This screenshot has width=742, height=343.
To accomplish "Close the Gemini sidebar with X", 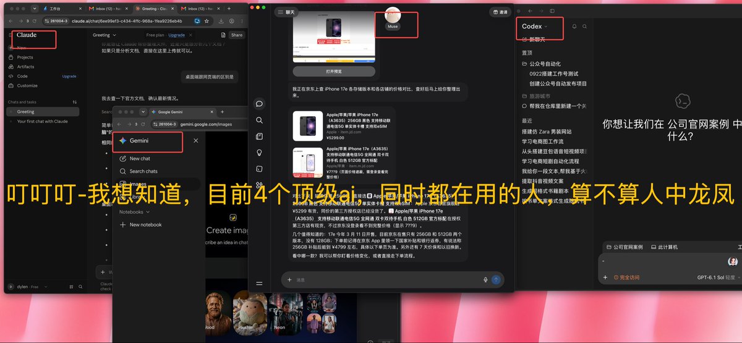I will [x=196, y=141].
